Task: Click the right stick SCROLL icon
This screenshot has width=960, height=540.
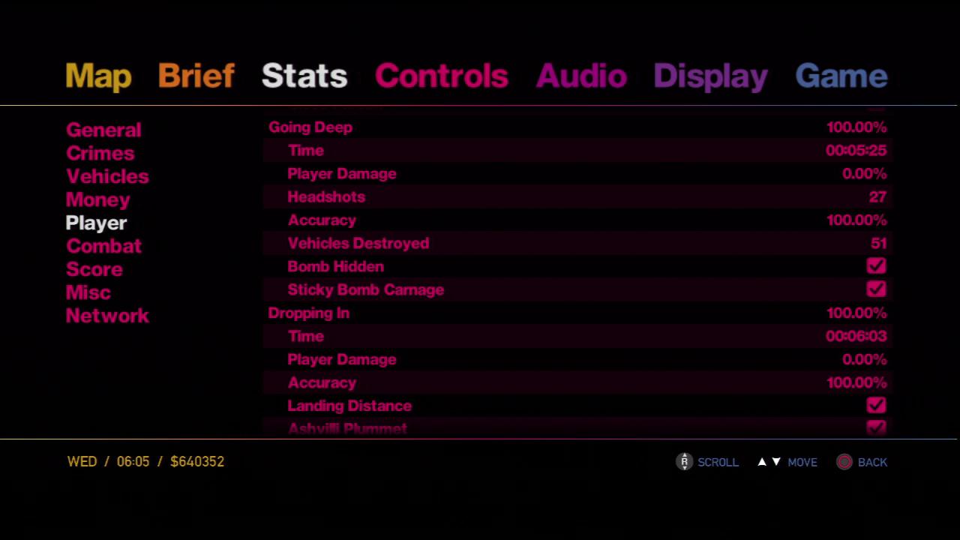Action: 683,462
